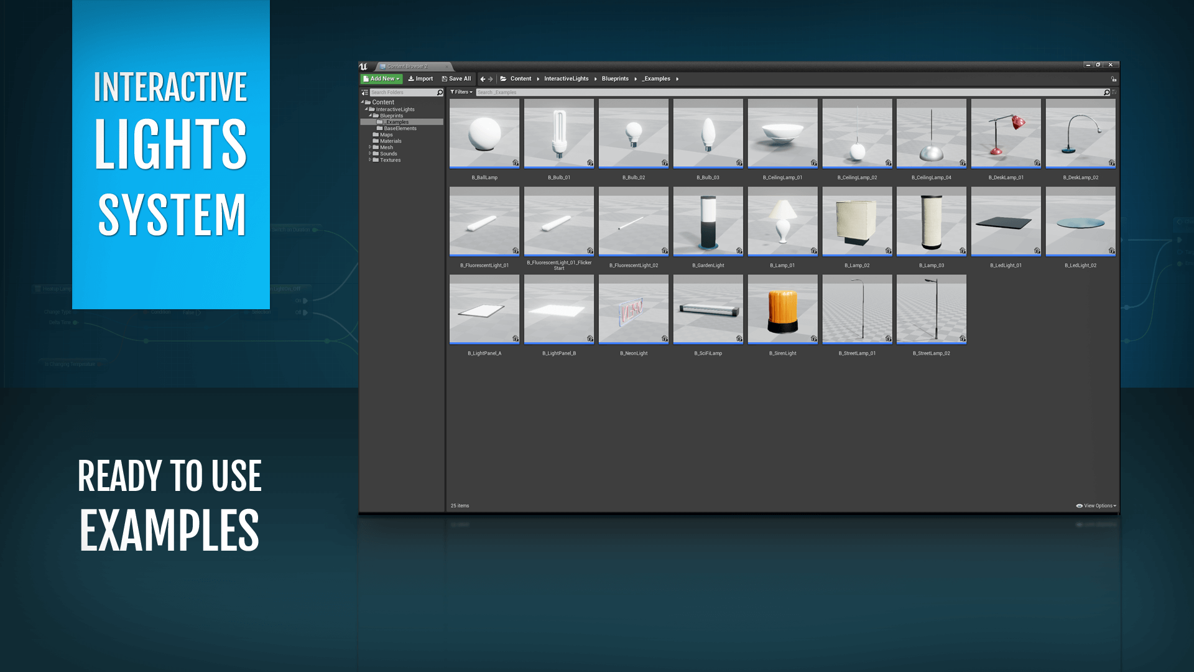Screen dimensions: 1194x672
Task: Toggle the Content Browser lock icon
Action: [x=1114, y=79]
